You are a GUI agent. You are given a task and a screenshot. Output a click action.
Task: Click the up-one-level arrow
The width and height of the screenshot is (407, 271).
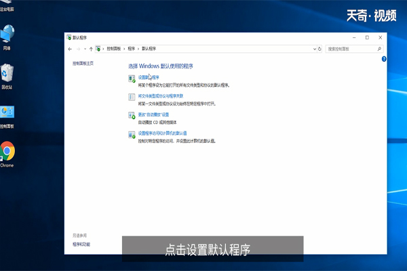coord(91,49)
